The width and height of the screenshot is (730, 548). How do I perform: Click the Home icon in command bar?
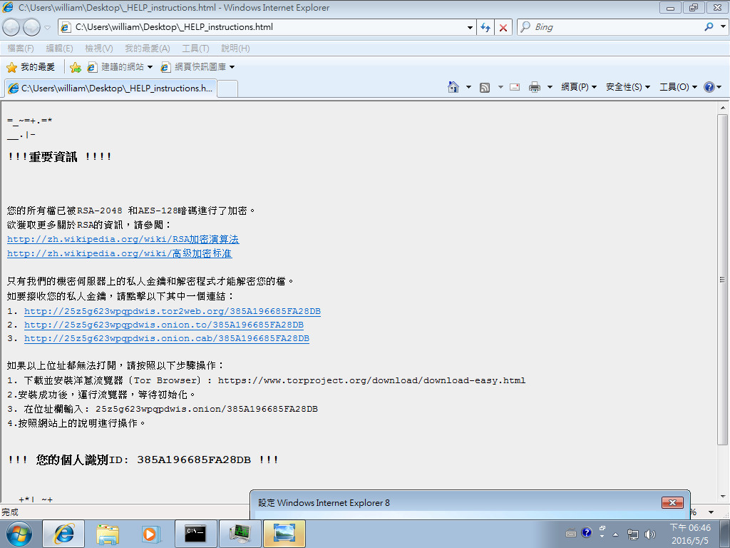tap(453, 87)
